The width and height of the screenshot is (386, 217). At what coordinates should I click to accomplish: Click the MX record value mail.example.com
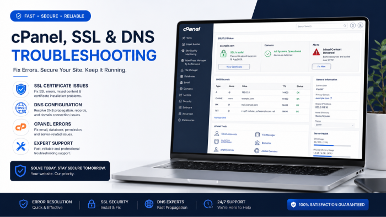click(249, 105)
